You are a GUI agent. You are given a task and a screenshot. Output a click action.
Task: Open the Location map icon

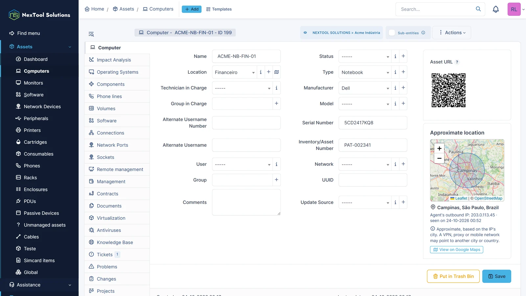(276, 72)
